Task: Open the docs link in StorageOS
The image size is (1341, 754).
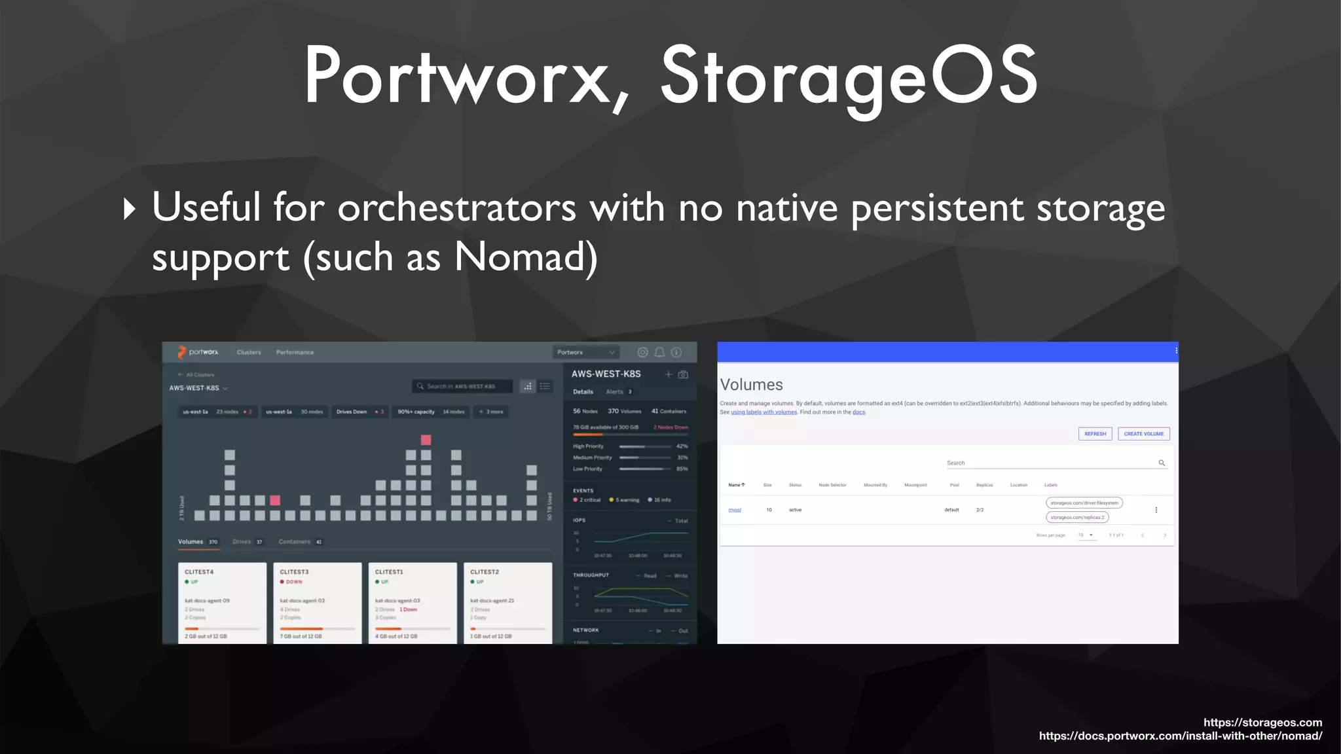Action: [858, 412]
